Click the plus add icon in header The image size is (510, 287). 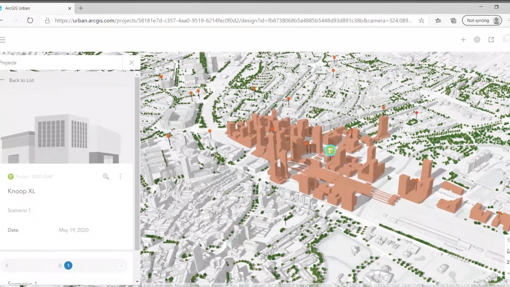[463, 40]
